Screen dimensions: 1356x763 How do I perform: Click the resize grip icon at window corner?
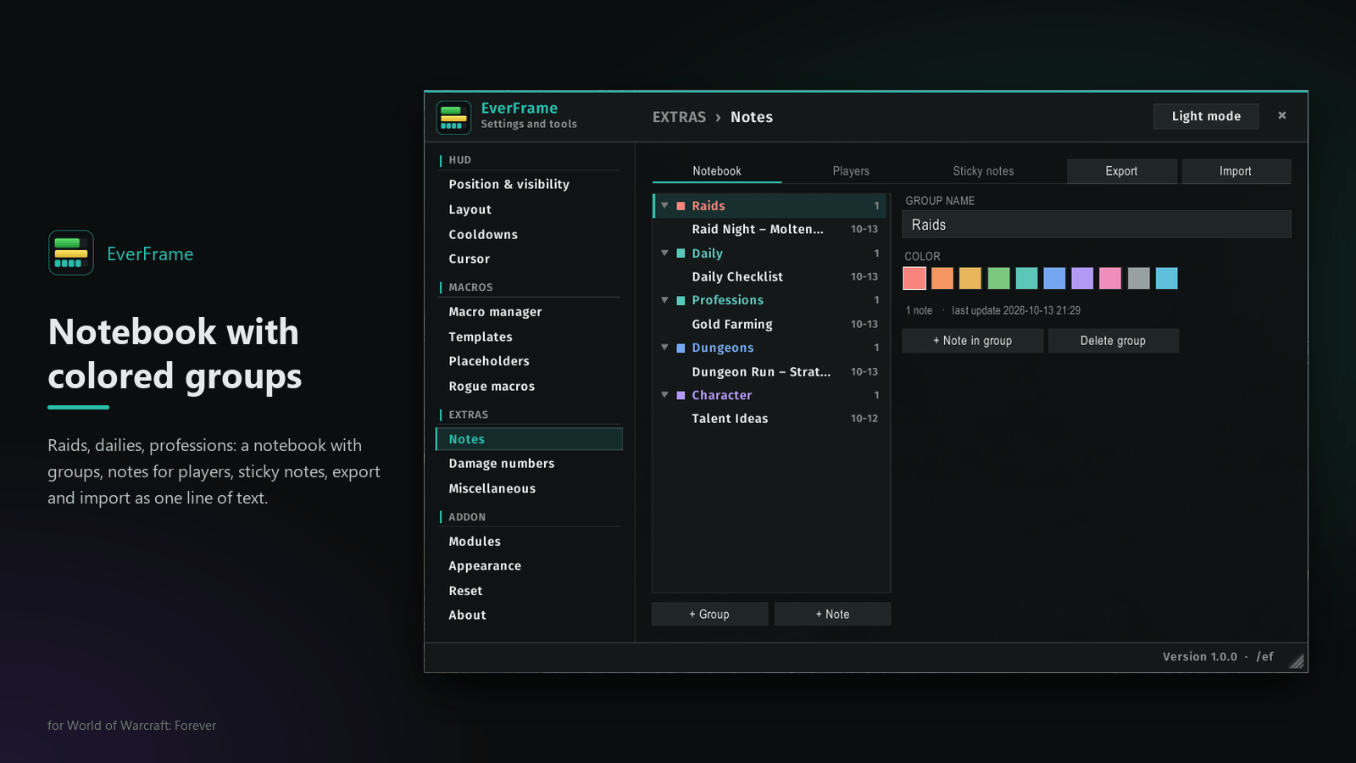(1297, 661)
